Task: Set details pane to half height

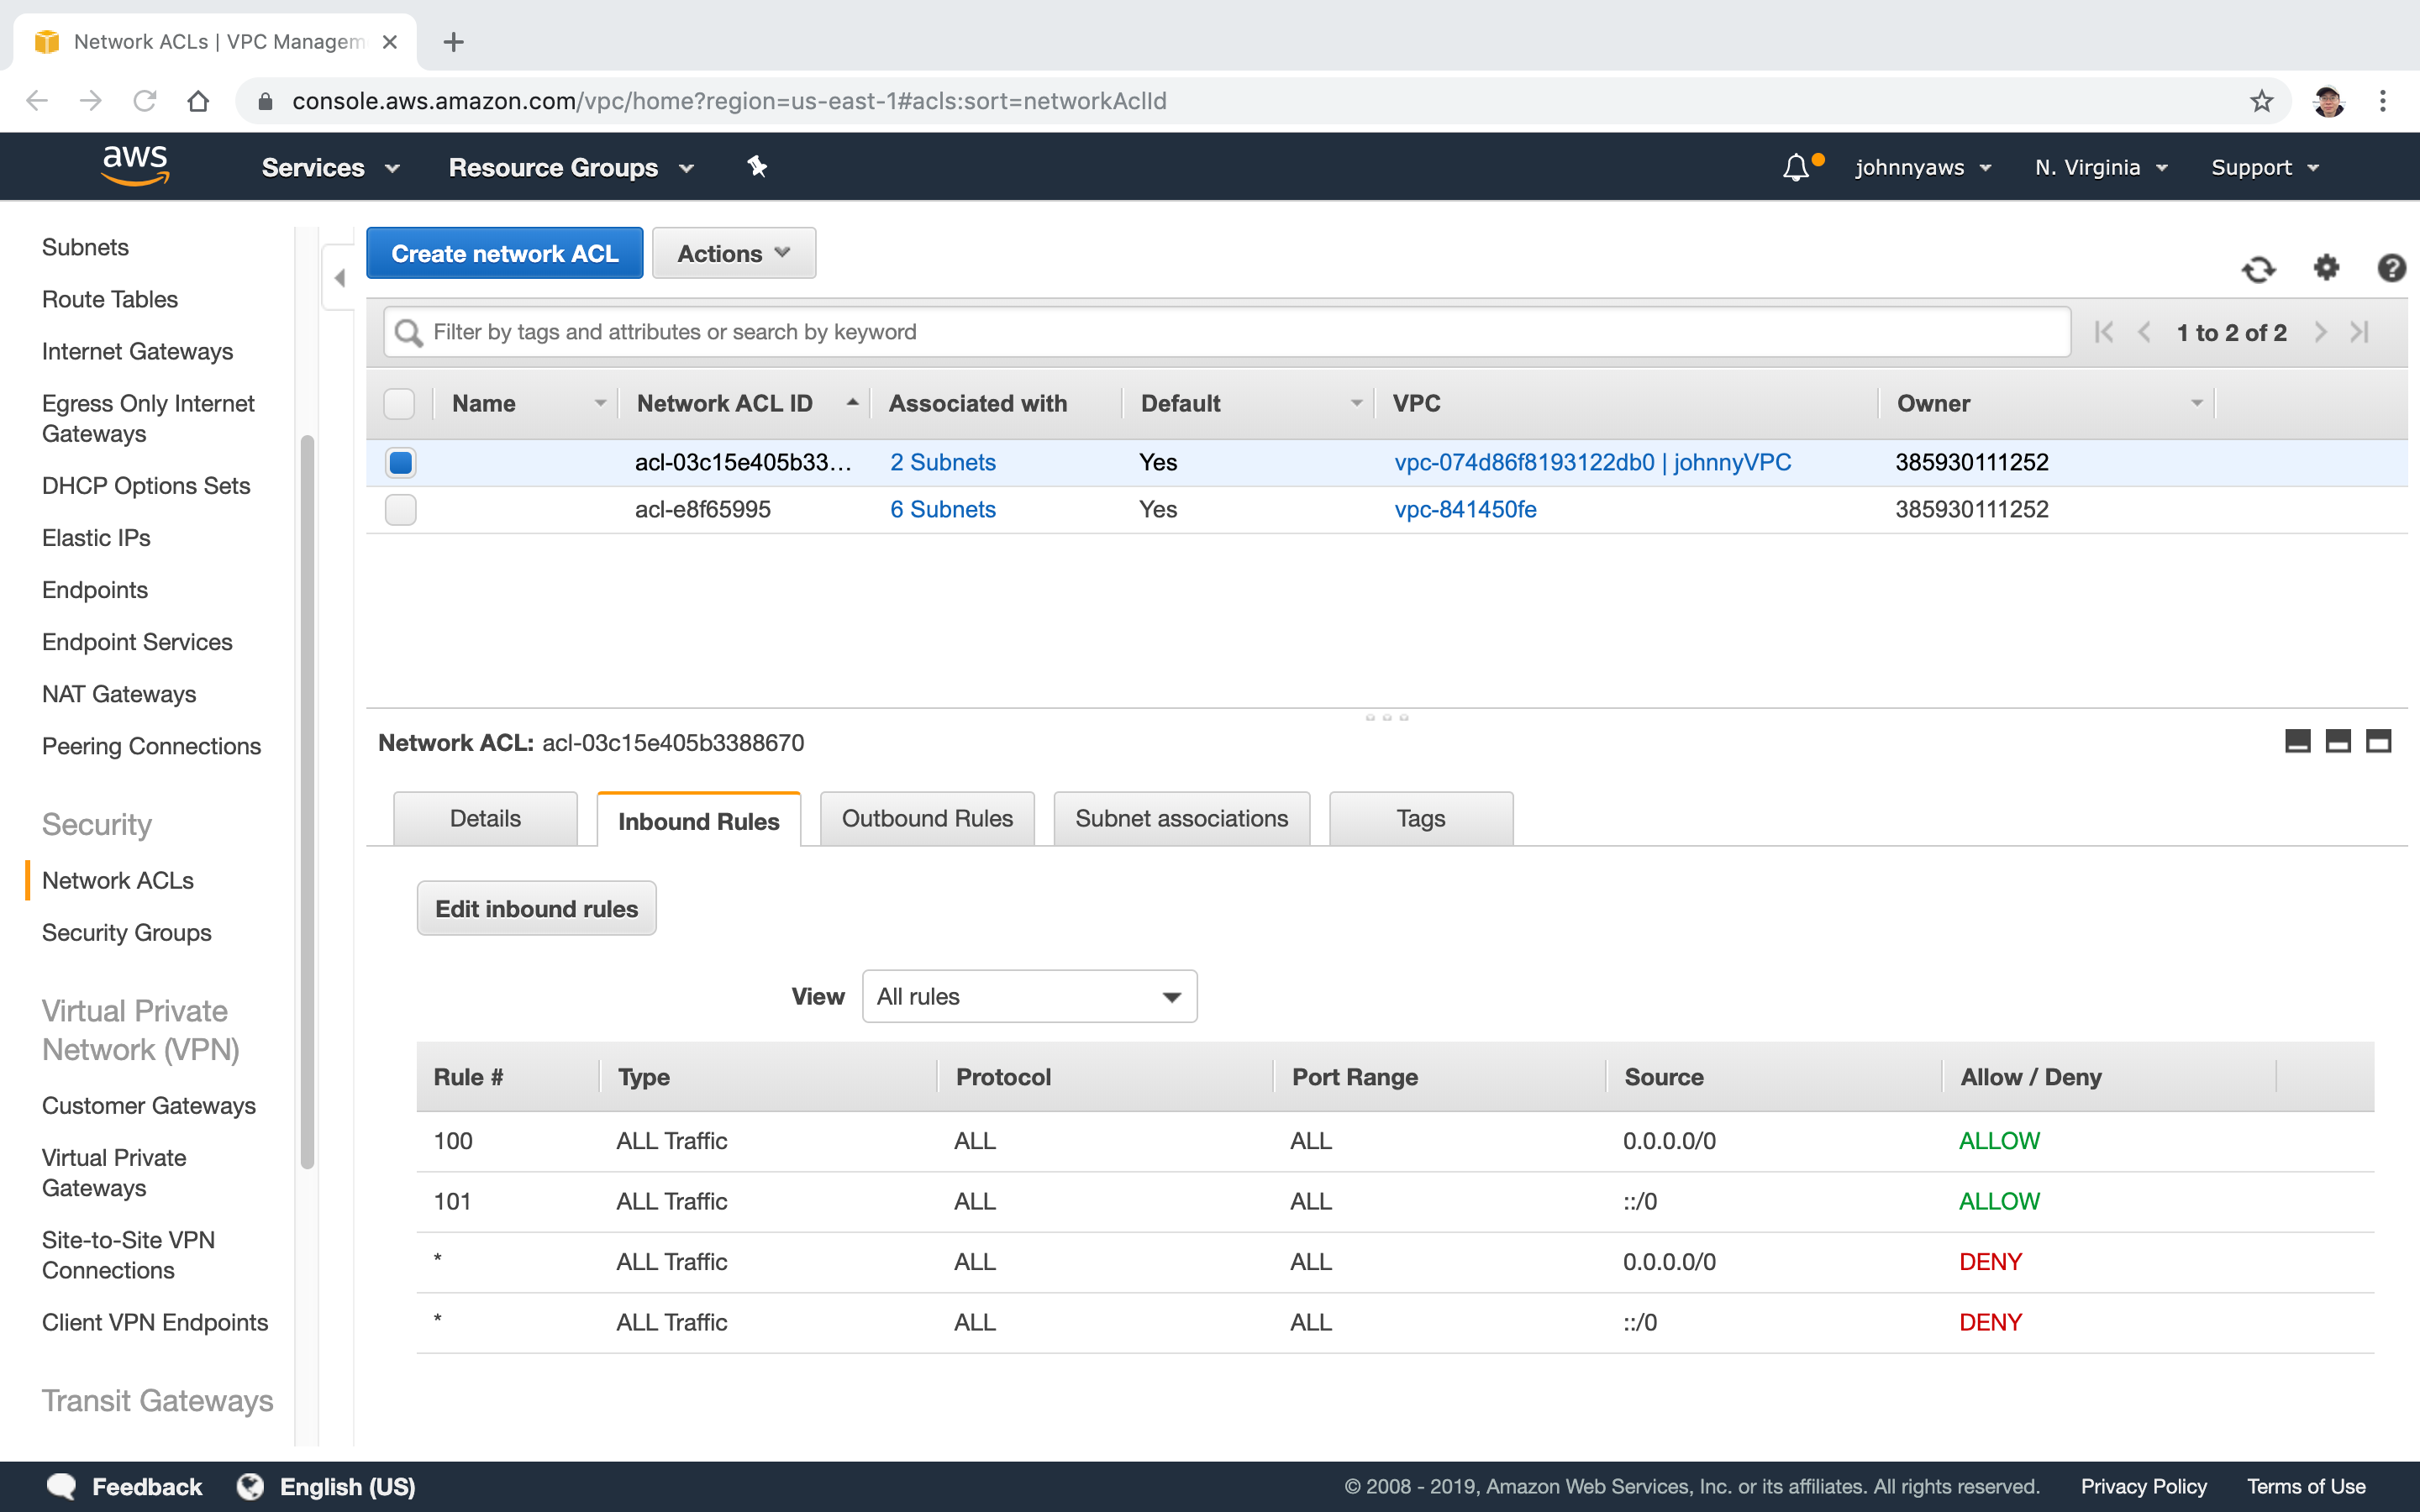Action: [2338, 741]
